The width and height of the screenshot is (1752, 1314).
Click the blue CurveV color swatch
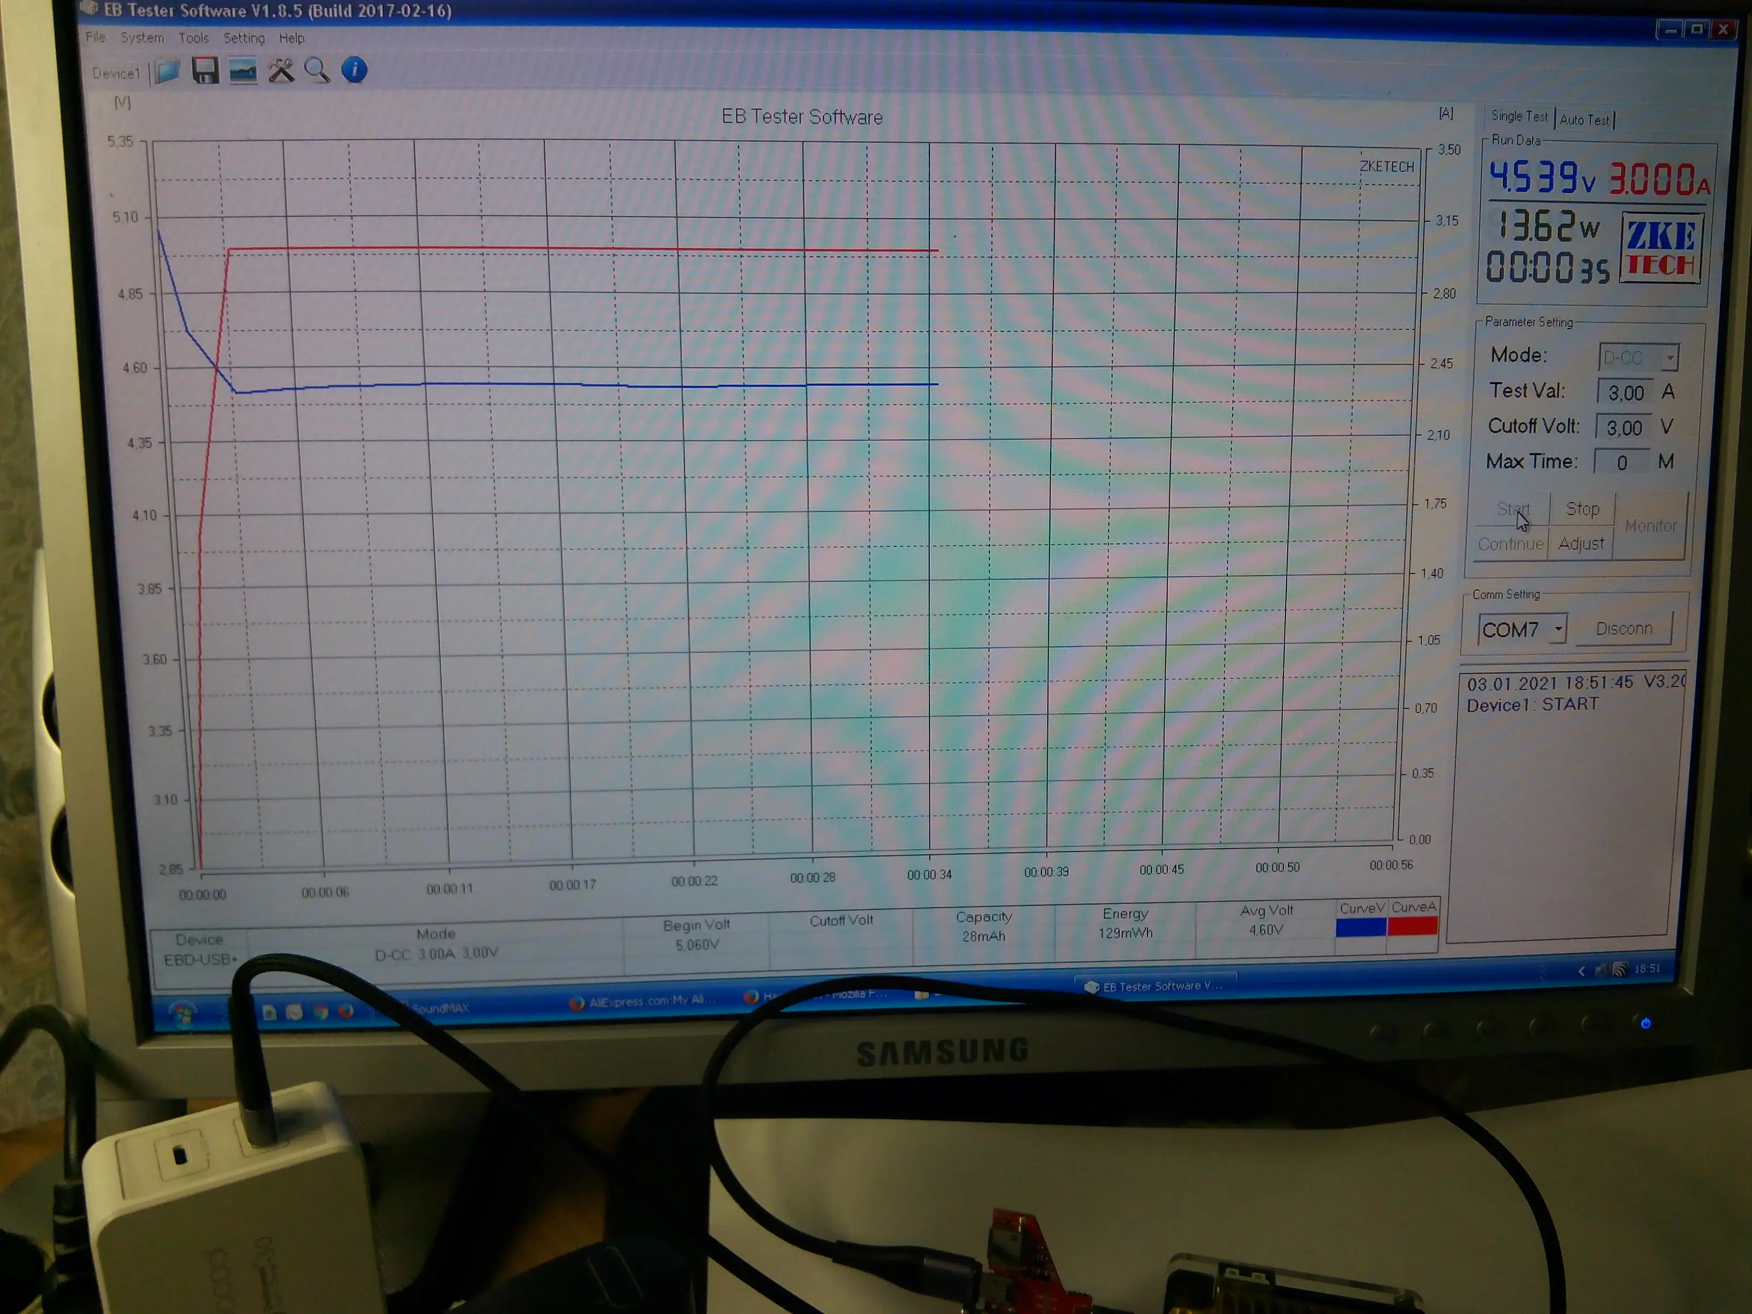1361,926
